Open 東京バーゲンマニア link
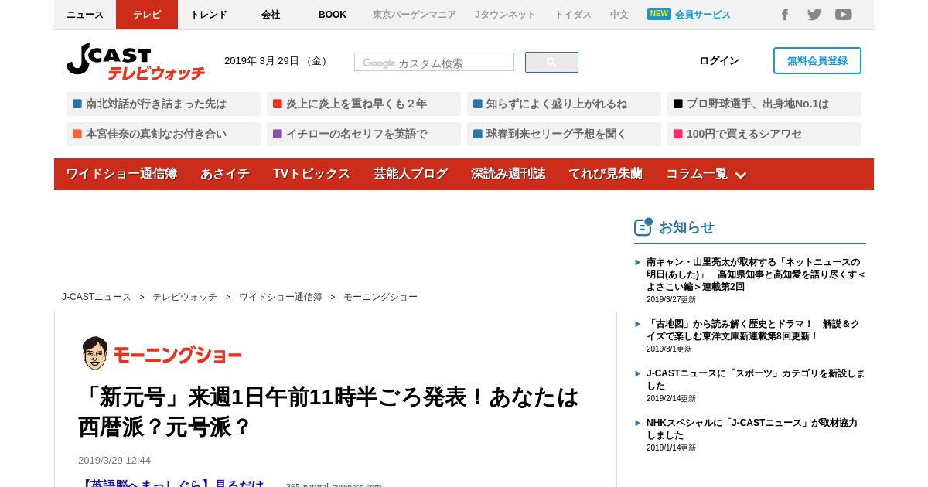The image size is (928, 487). (x=415, y=15)
